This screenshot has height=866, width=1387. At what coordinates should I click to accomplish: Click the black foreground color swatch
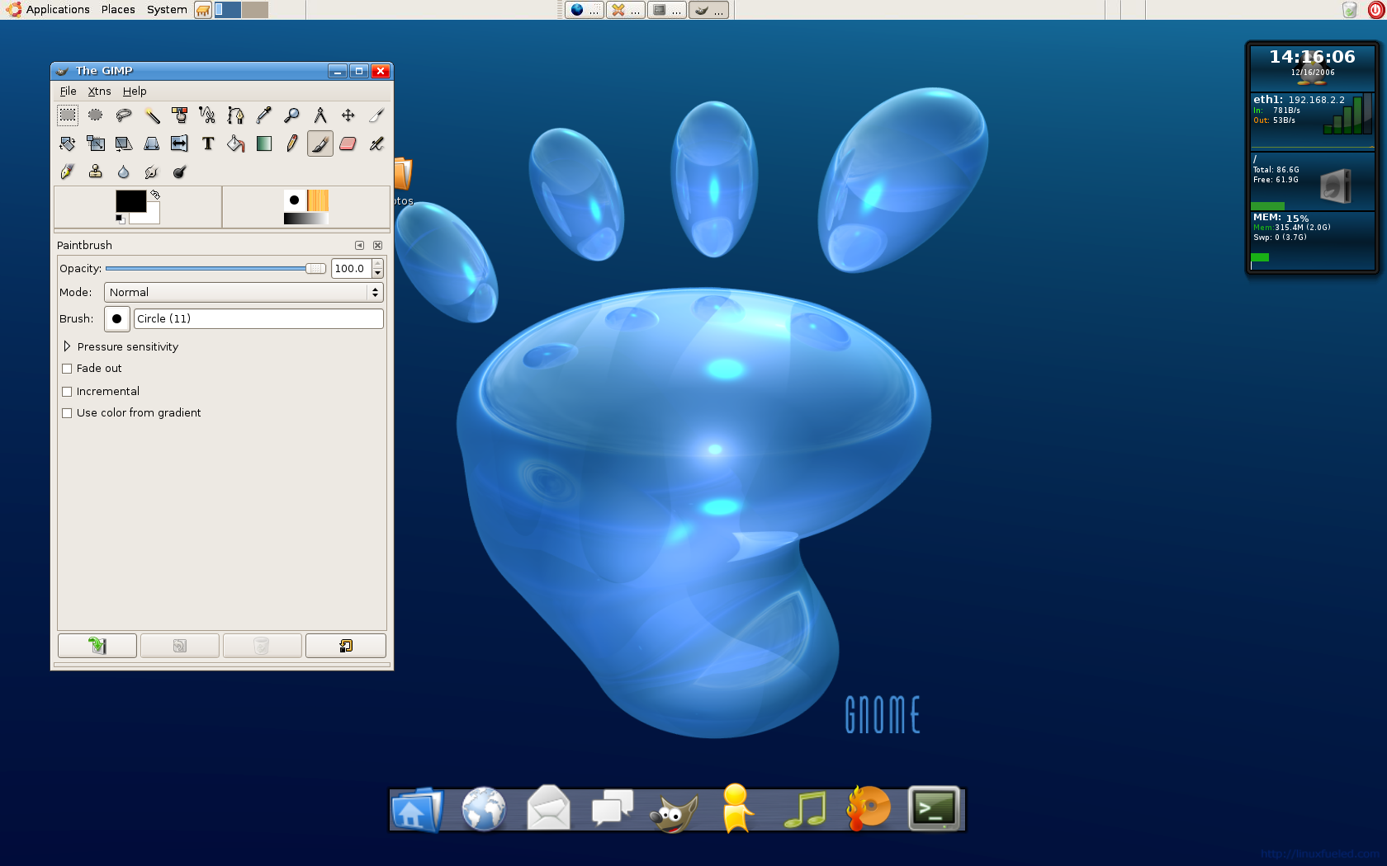coord(130,200)
